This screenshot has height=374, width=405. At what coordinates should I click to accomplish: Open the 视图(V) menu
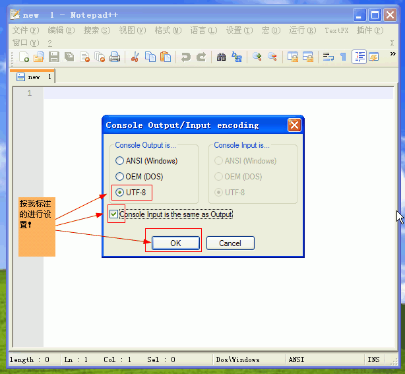pyautogui.click(x=133, y=30)
